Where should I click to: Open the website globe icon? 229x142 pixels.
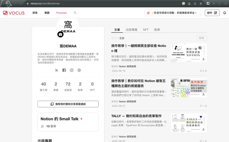click(79, 70)
